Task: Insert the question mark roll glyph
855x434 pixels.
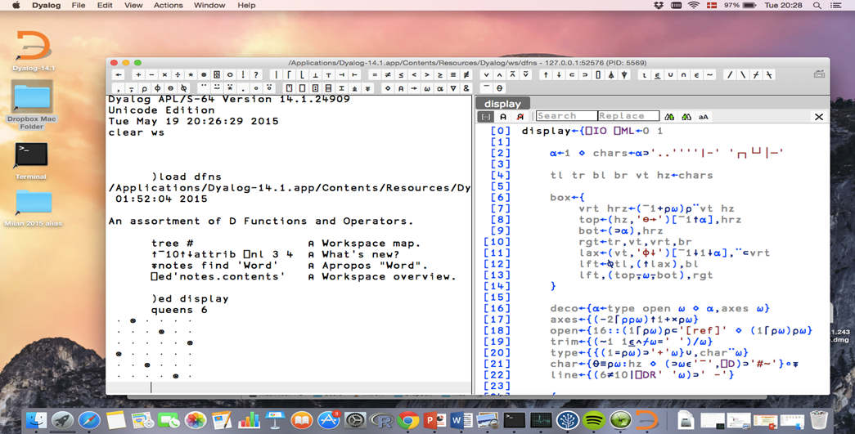Action: 256,74
